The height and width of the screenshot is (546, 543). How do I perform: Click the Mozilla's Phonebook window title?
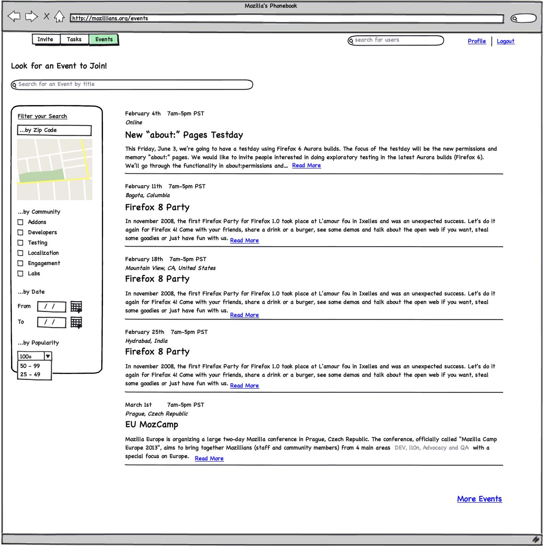[271, 6]
